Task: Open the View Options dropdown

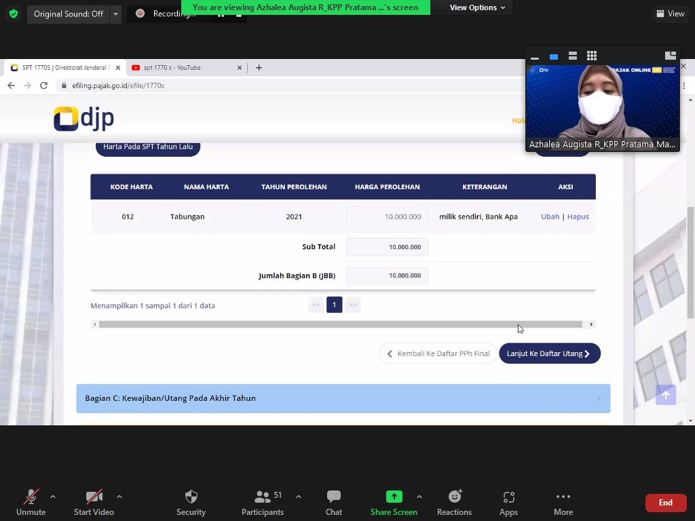Action: tap(477, 7)
